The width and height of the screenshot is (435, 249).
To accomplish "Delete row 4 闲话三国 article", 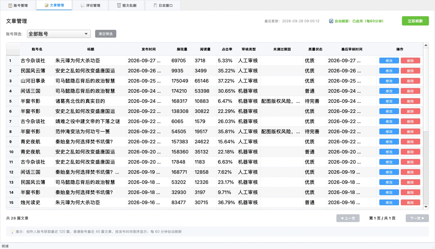I will pos(410,91).
